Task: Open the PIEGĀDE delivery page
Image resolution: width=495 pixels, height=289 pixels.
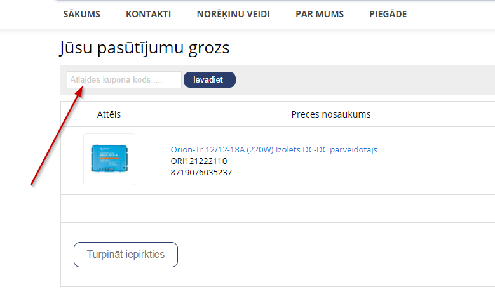Action: [x=388, y=14]
